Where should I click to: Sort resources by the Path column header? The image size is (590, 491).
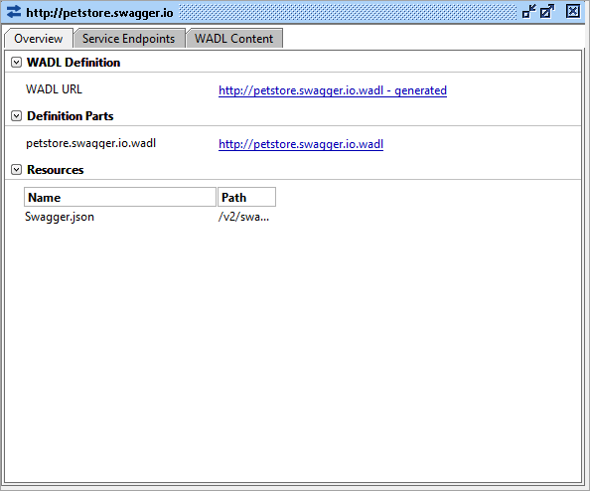tap(246, 197)
